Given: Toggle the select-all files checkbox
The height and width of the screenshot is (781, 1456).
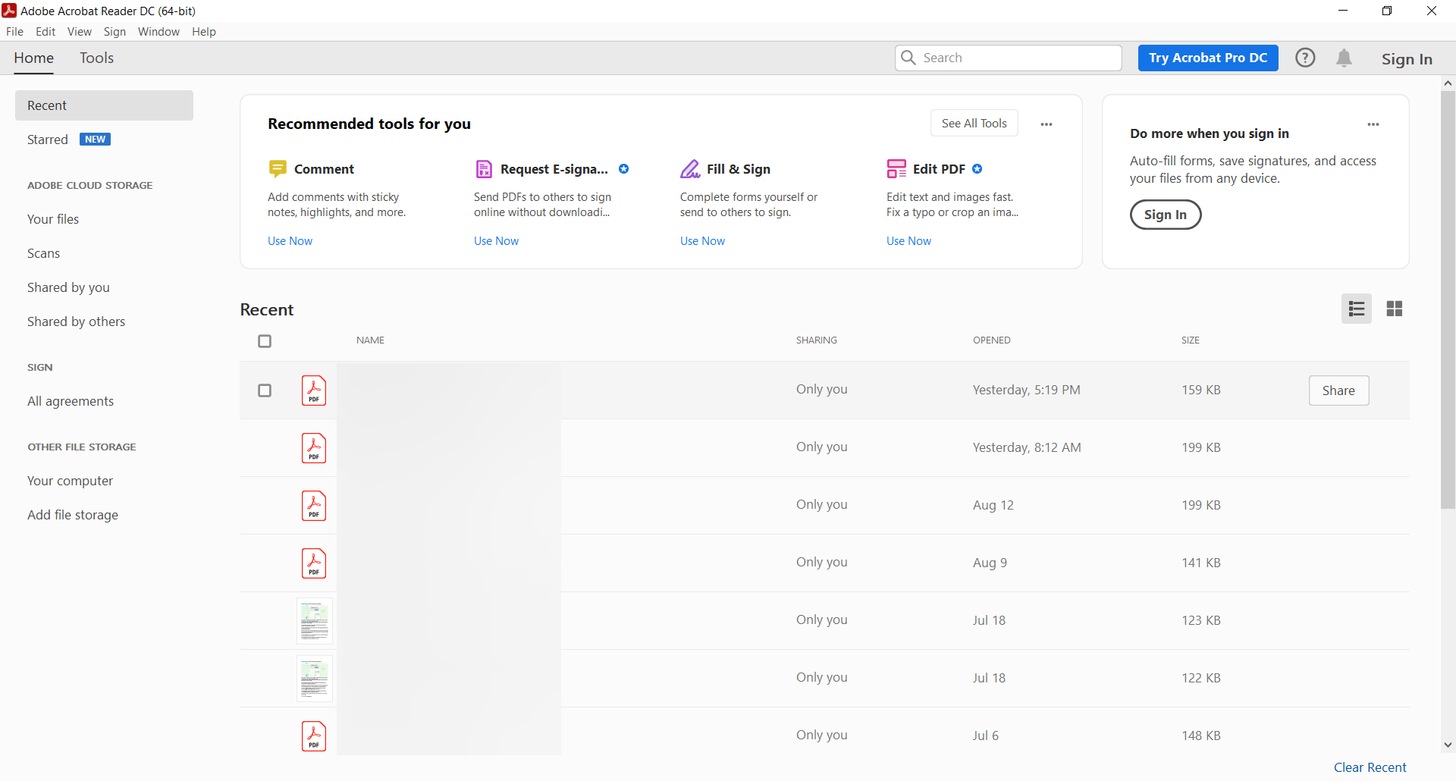Looking at the screenshot, I should [x=265, y=341].
